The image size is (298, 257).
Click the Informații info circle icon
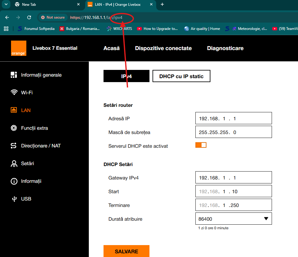[x=14, y=181]
